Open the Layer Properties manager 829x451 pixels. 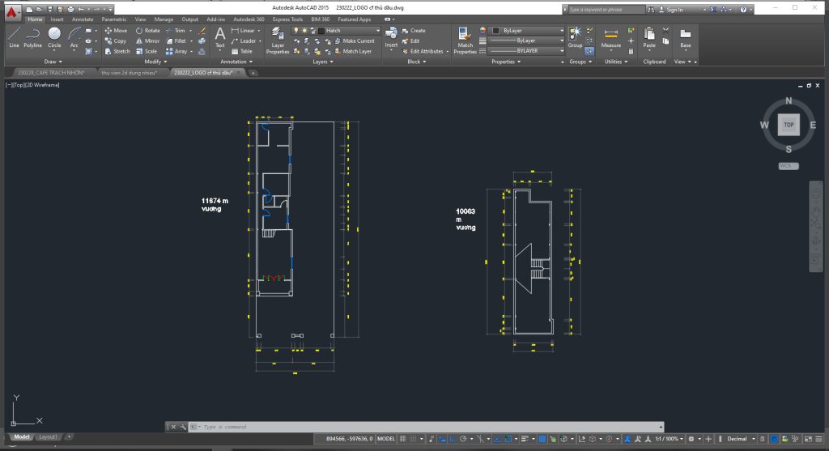coord(278,40)
